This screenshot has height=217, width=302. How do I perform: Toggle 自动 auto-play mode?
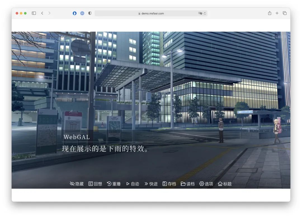pos(133,184)
